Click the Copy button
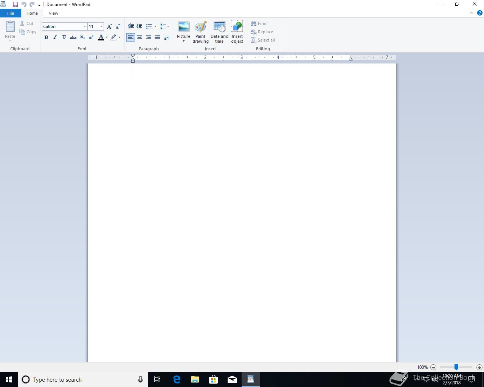The width and height of the screenshot is (484, 387). pos(28,32)
